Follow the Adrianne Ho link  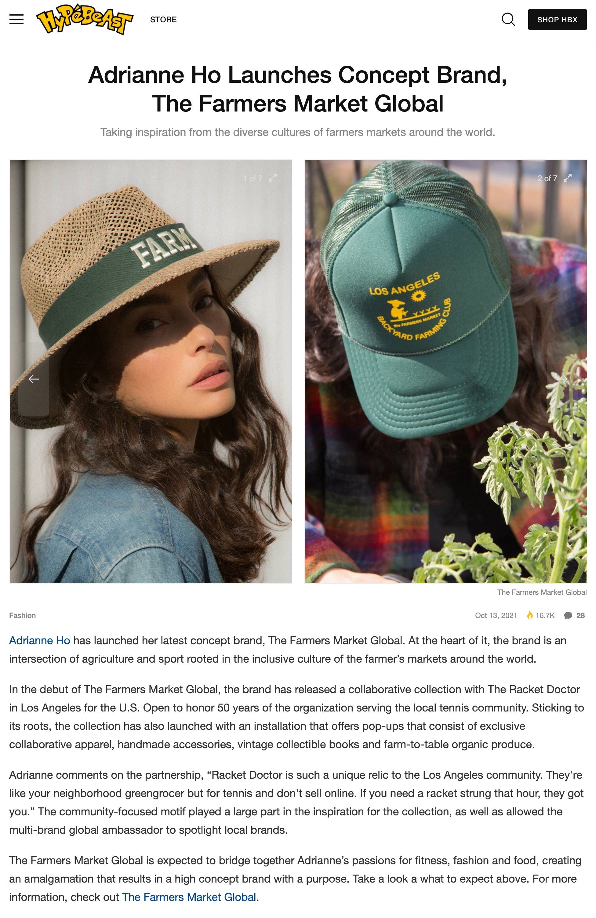coord(40,641)
